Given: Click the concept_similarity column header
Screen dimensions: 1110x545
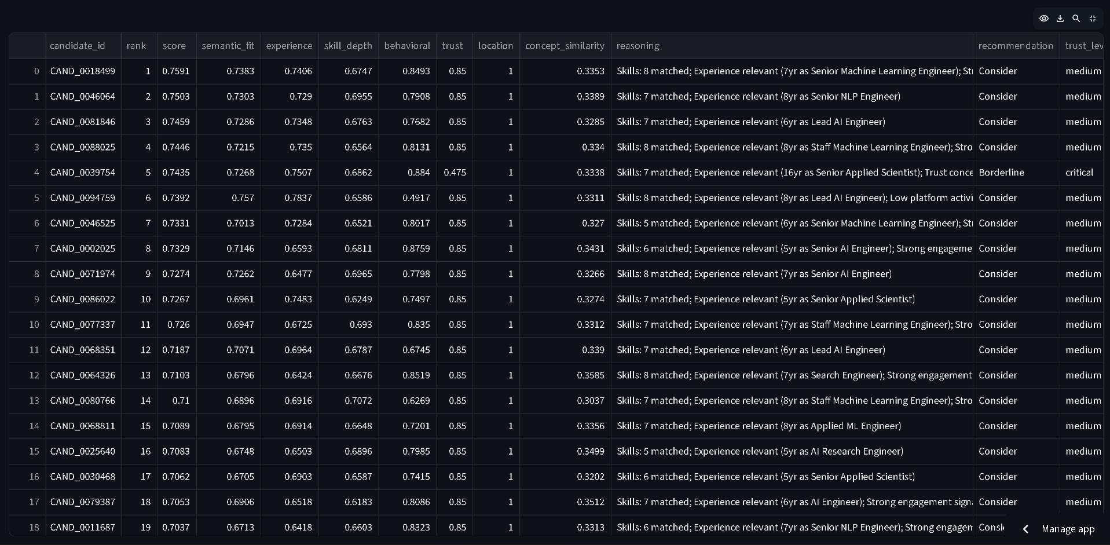Looking at the screenshot, I should pos(565,46).
